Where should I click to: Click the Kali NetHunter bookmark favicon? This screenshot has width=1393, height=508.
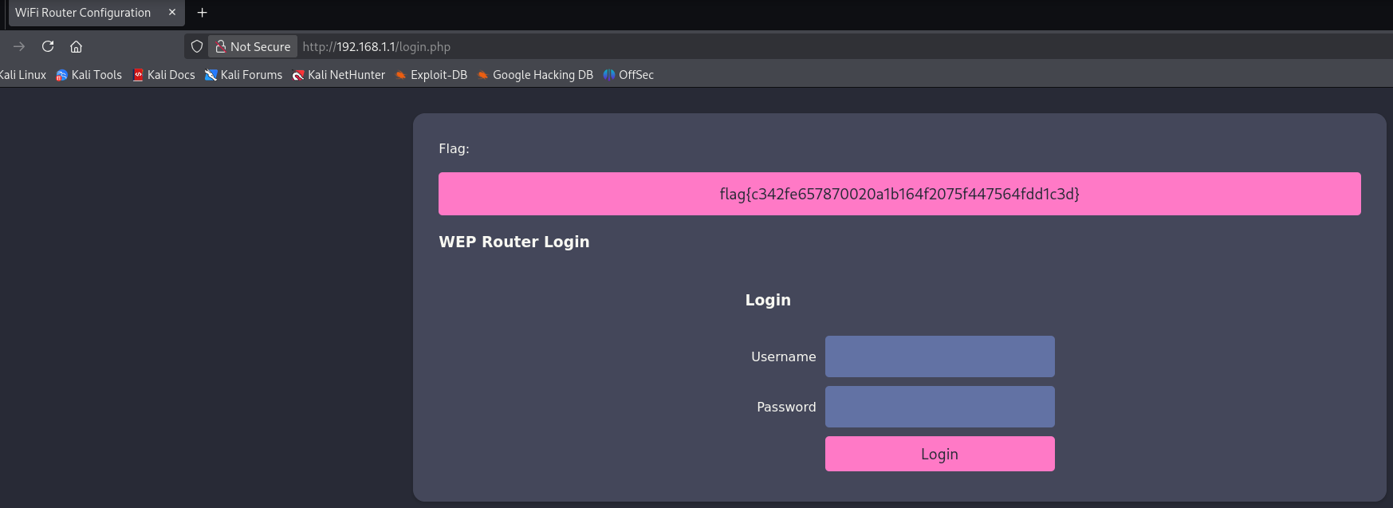(x=298, y=75)
